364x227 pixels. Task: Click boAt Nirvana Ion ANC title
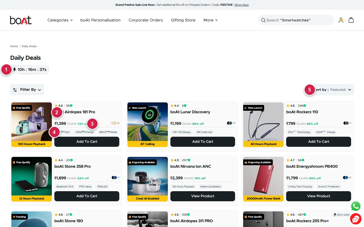click(x=191, y=166)
